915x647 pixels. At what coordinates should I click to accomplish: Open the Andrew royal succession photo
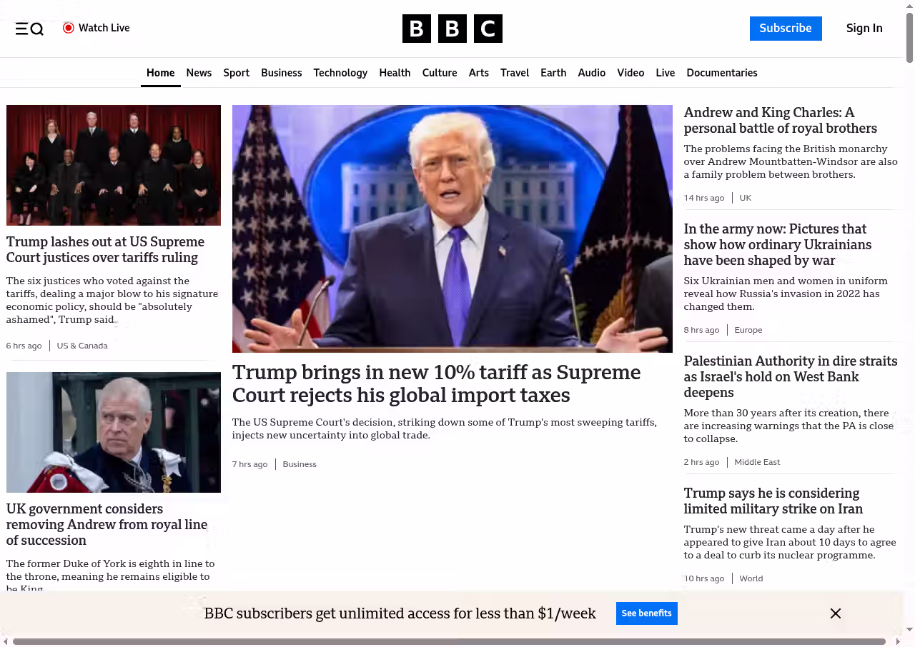coord(114,432)
